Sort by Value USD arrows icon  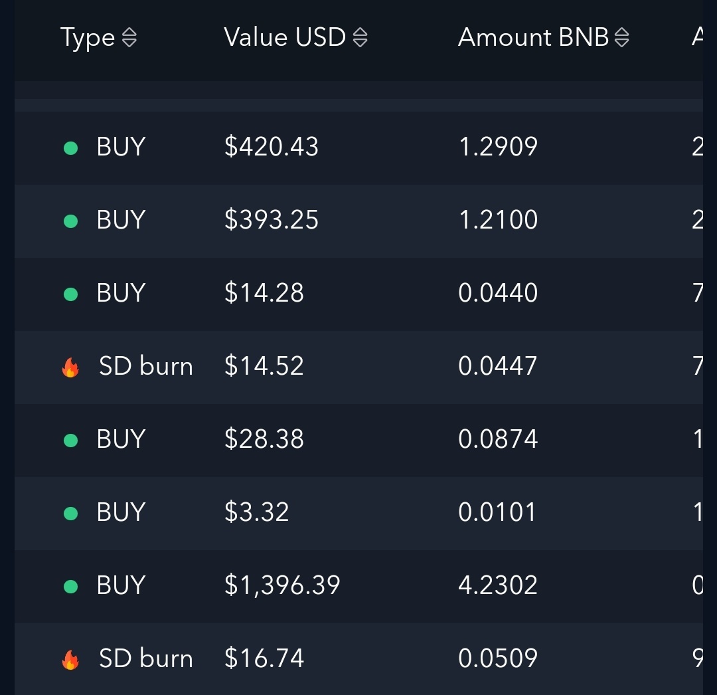click(x=360, y=37)
